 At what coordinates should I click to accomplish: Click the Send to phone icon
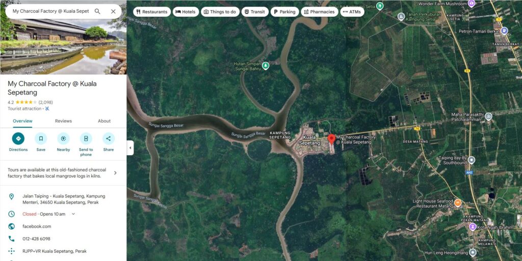pyautogui.click(x=86, y=138)
